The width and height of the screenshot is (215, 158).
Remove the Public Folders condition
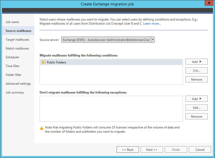point(197,79)
